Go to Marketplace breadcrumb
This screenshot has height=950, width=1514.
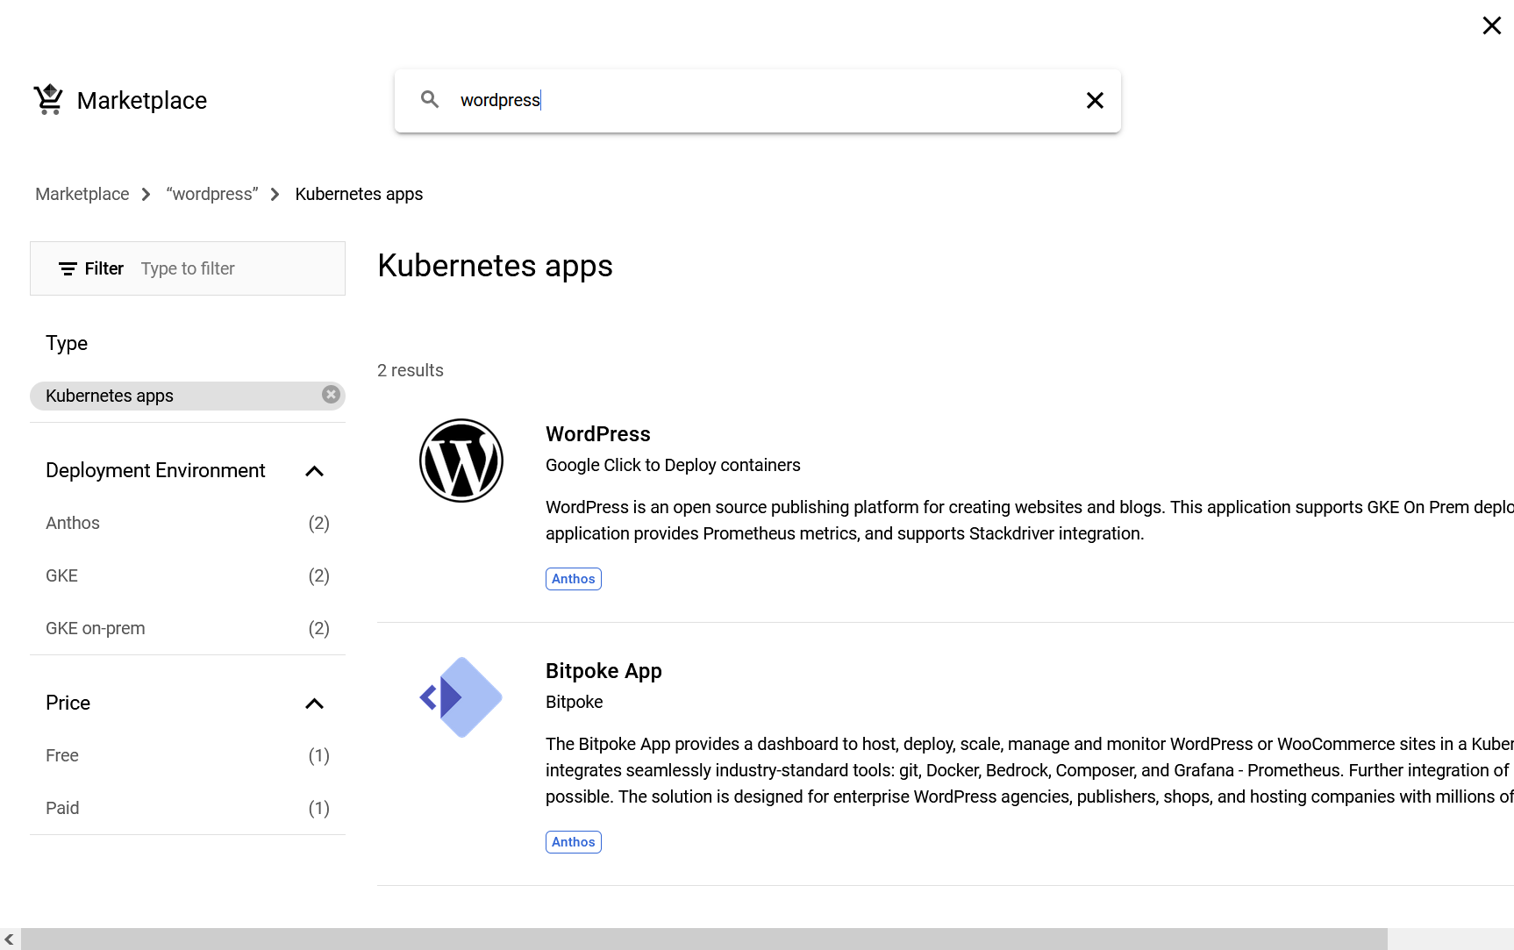[82, 194]
